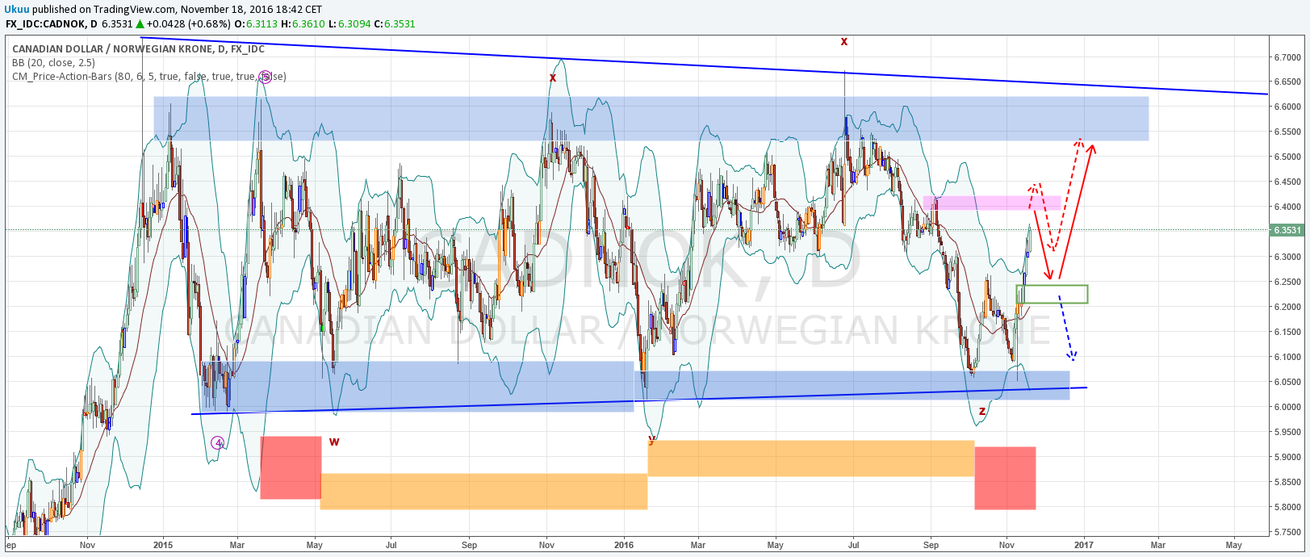
Task: Click the 6.0000 price axis label
Action: tap(1287, 407)
